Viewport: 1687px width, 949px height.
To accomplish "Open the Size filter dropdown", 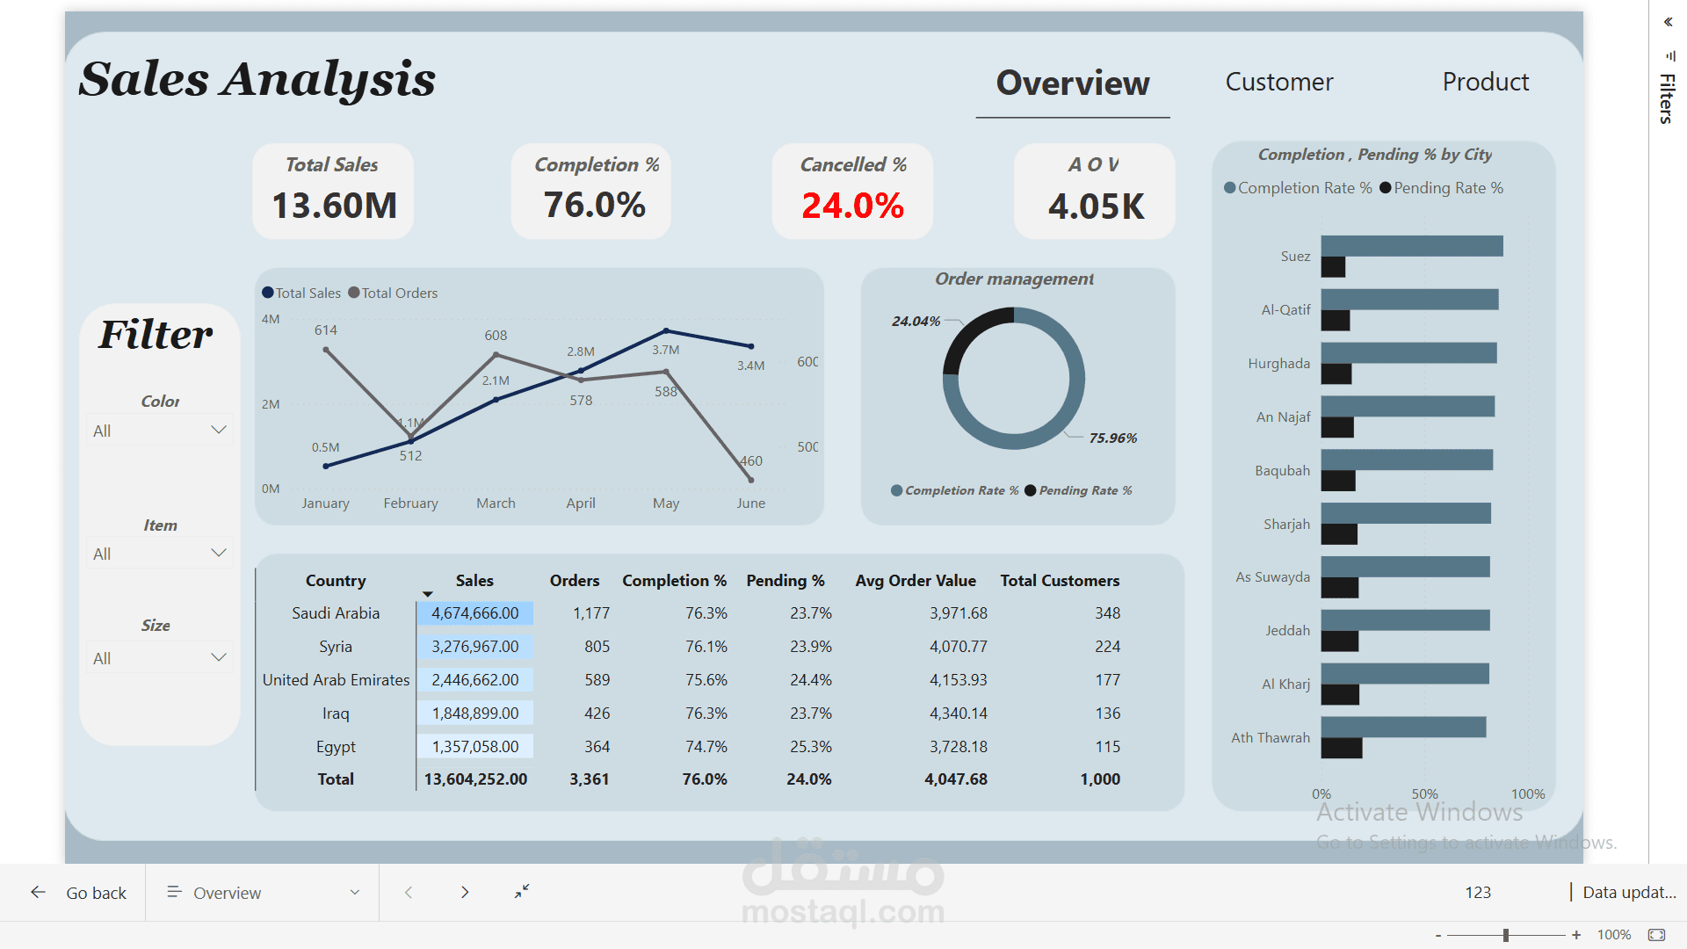I will pos(160,658).
